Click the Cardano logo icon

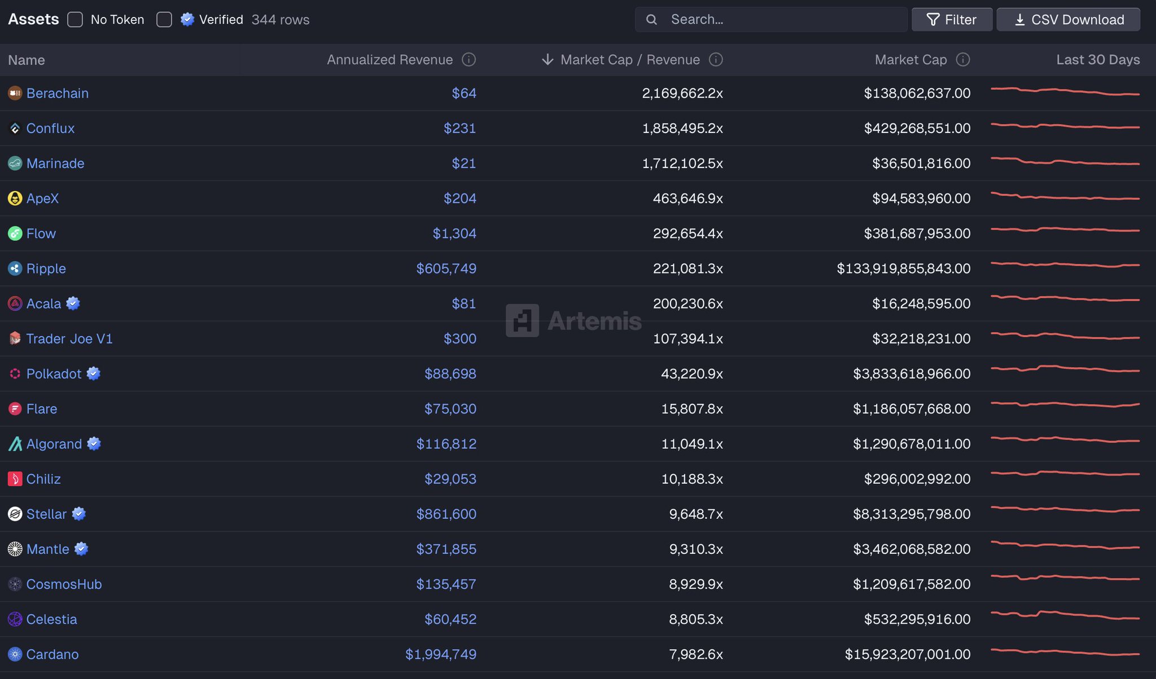click(15, 654)
